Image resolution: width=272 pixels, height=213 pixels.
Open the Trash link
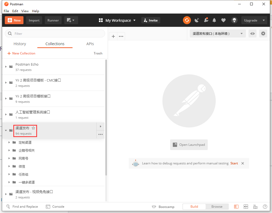98,53
